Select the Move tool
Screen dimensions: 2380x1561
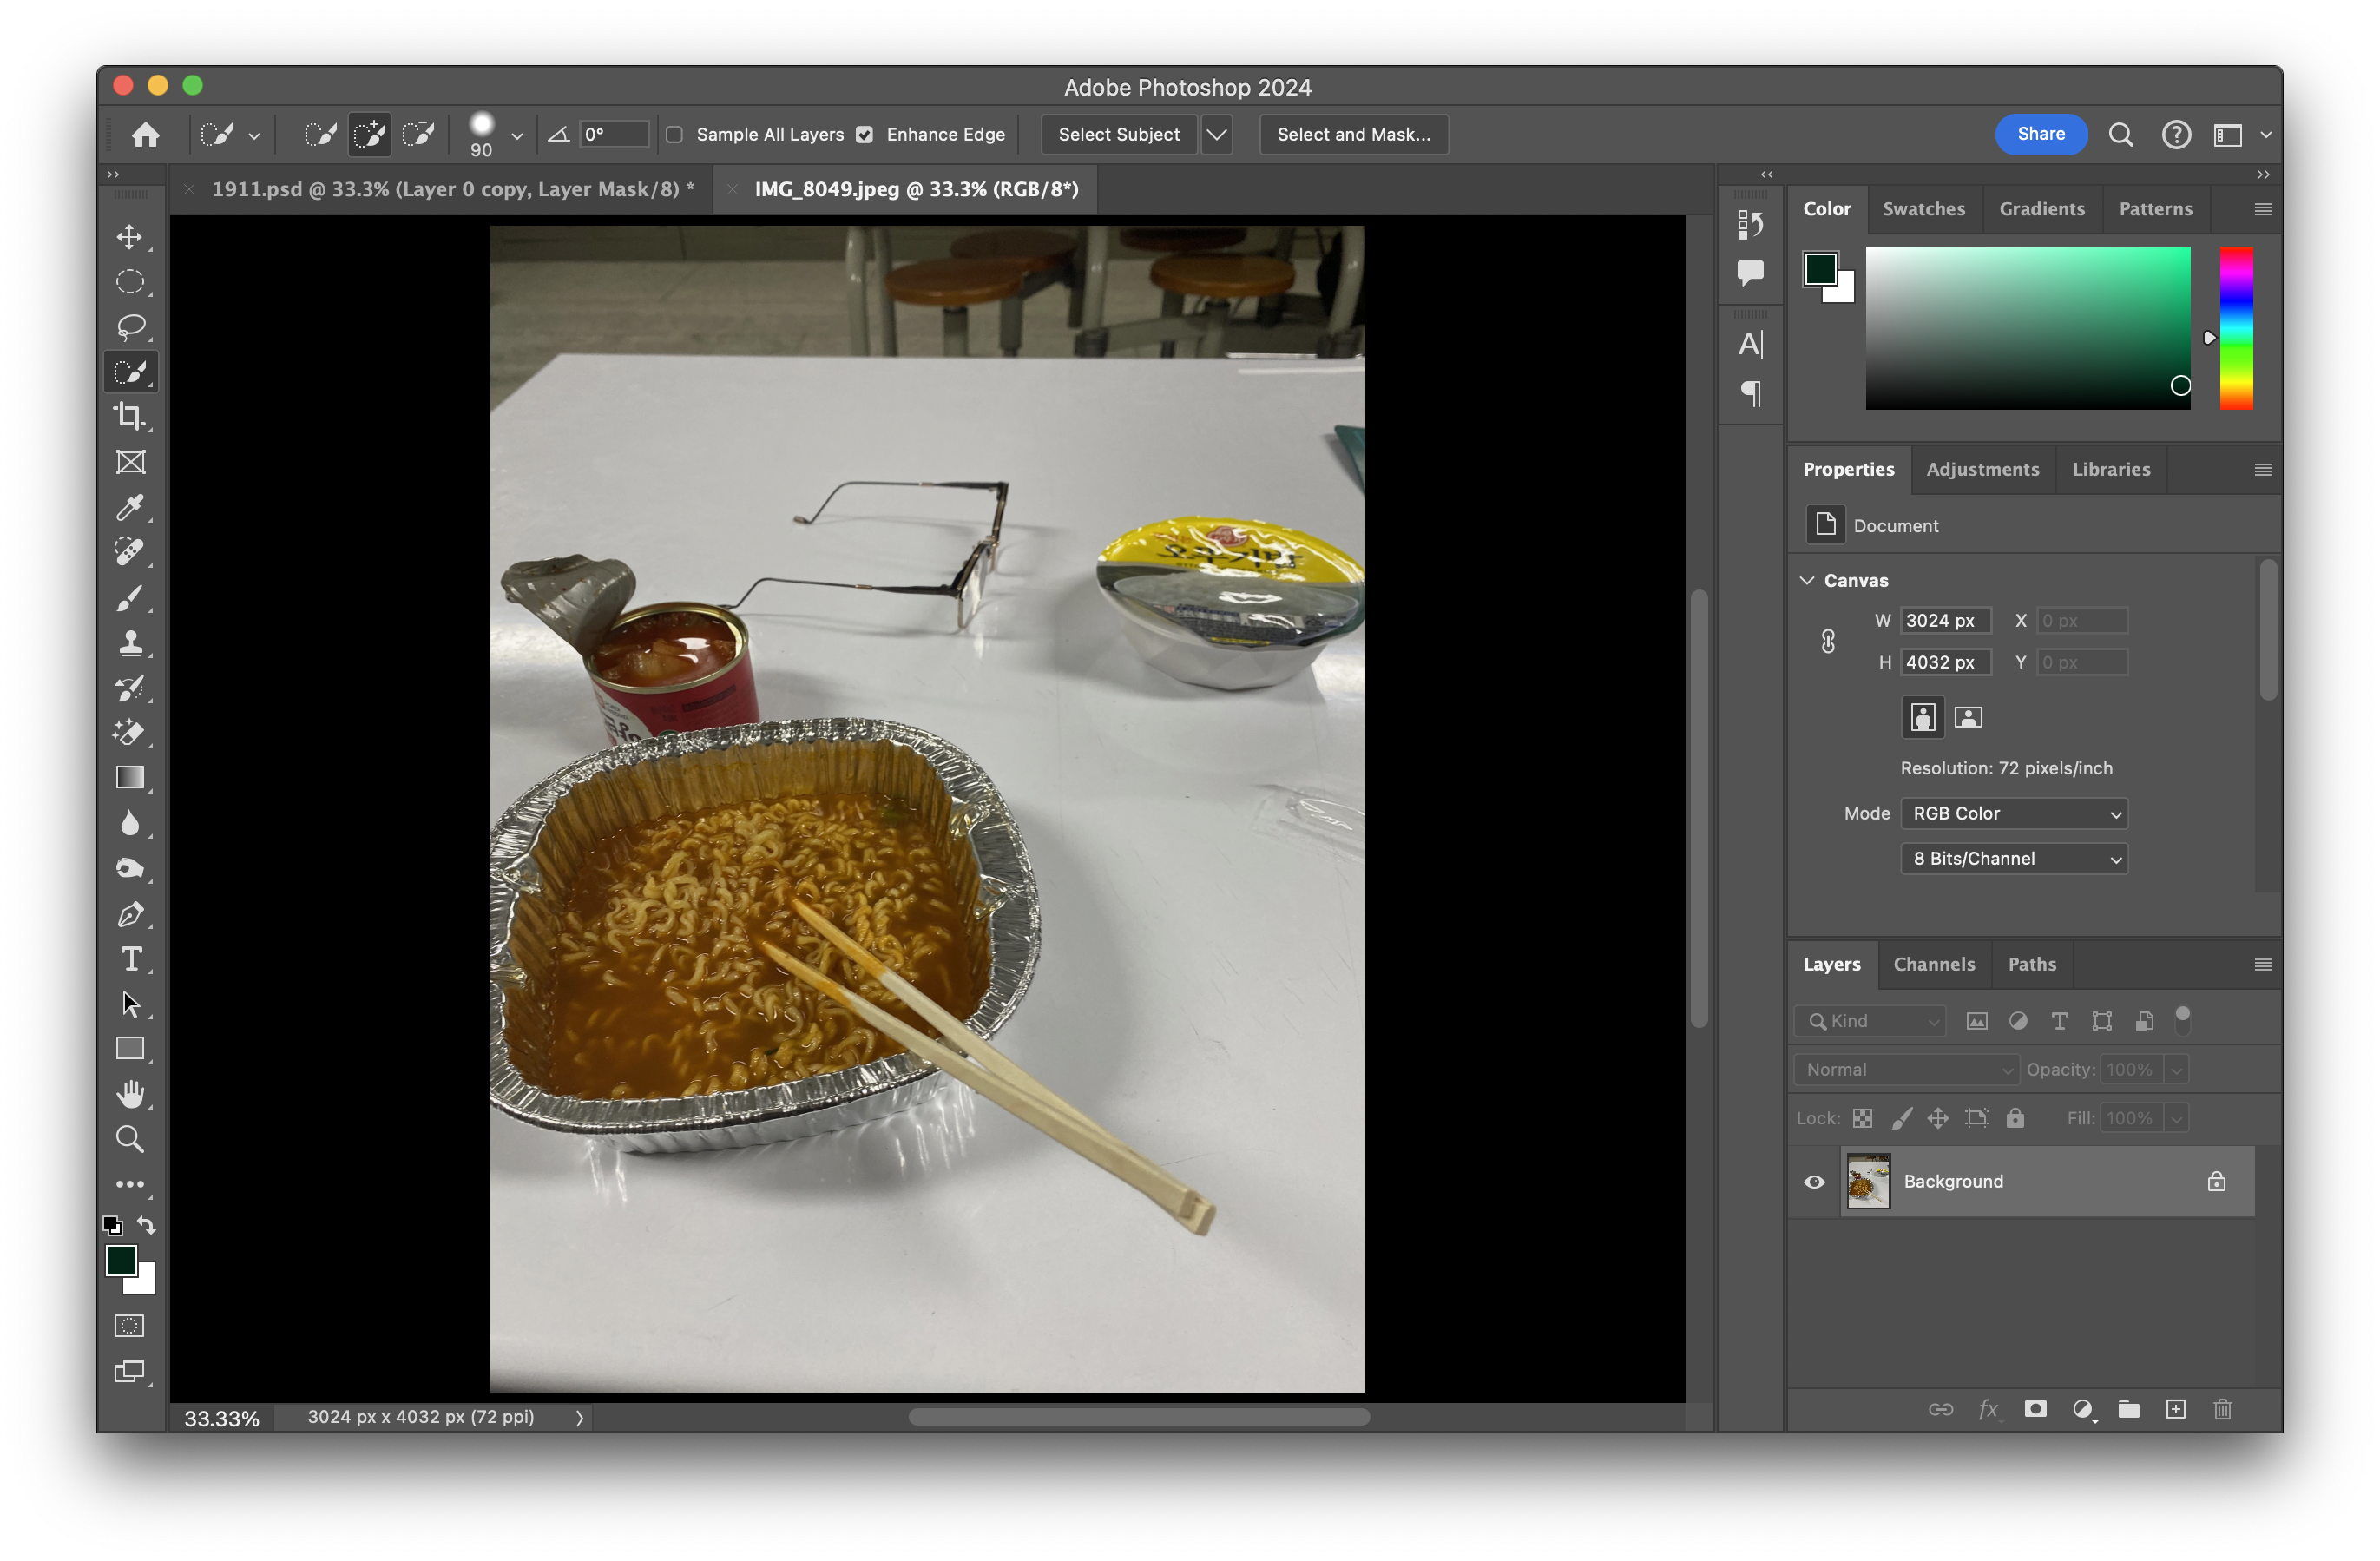[x=129, y=237]
